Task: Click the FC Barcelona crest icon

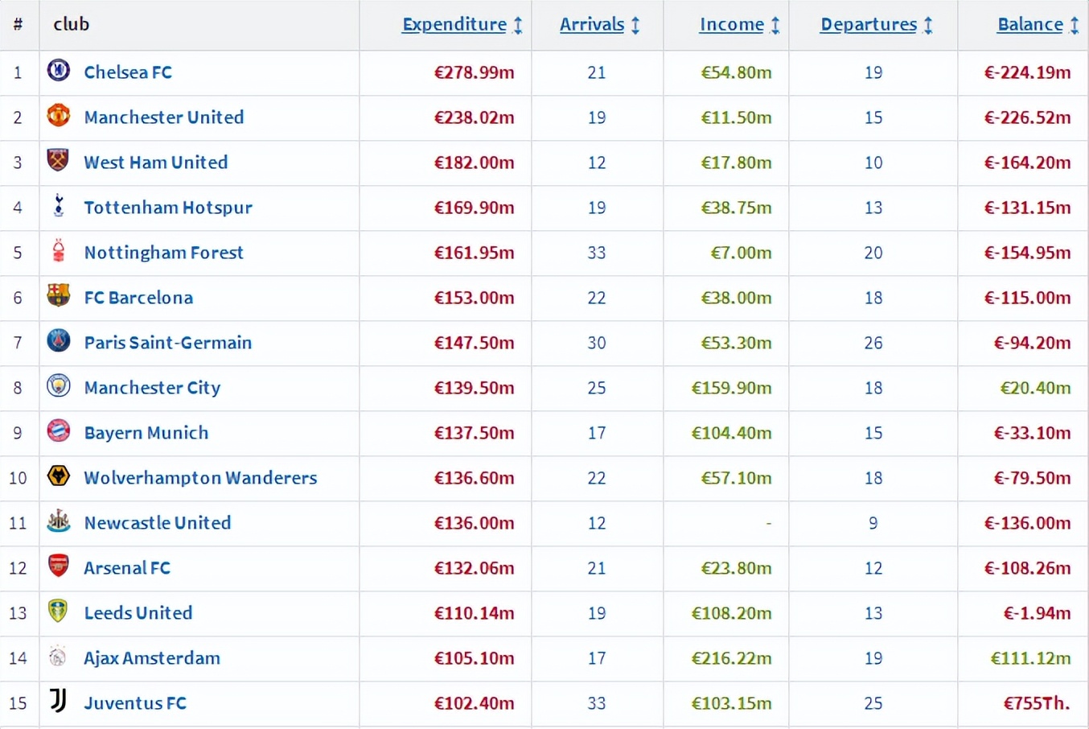Action: (58, 296)
